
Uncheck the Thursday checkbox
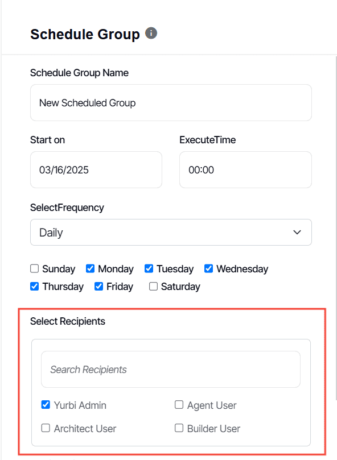pos(34,287)
